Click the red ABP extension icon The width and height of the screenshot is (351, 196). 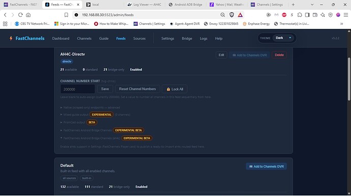(x=284, y=15)
